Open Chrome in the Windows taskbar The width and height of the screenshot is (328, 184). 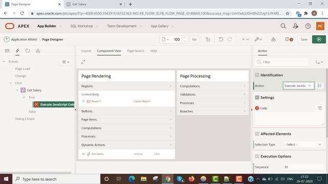168,179
